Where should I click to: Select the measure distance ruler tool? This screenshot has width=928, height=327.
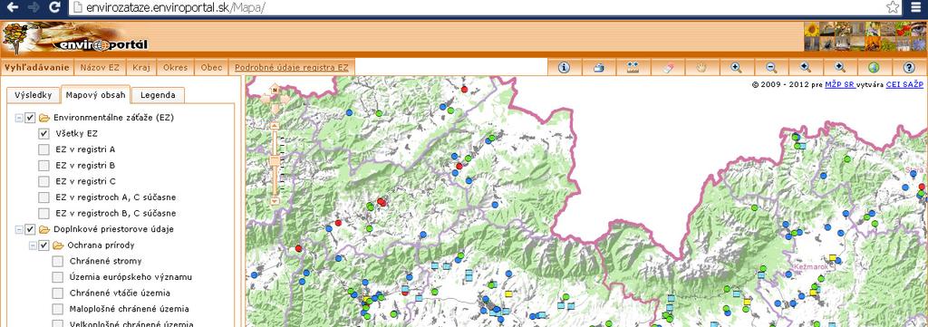tap(633, 67)
